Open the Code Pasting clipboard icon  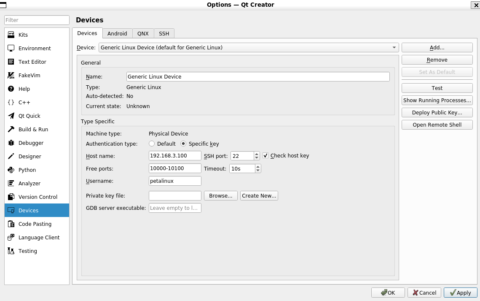[11, 224]
